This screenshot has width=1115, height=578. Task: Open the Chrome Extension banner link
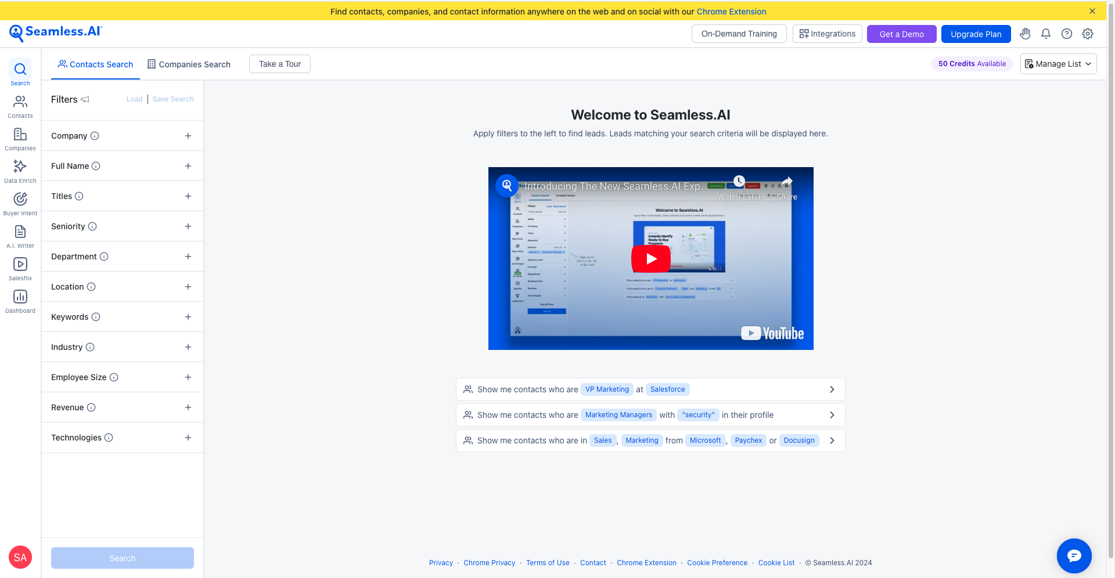[731, 12]
